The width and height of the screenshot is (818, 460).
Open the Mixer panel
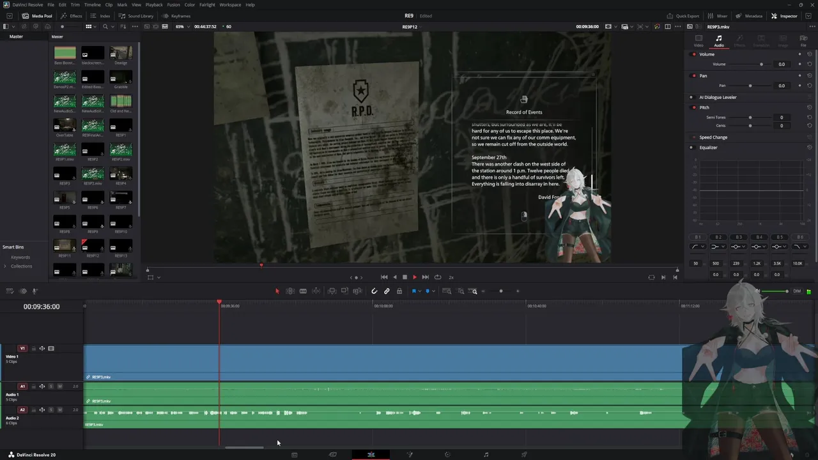718,16
